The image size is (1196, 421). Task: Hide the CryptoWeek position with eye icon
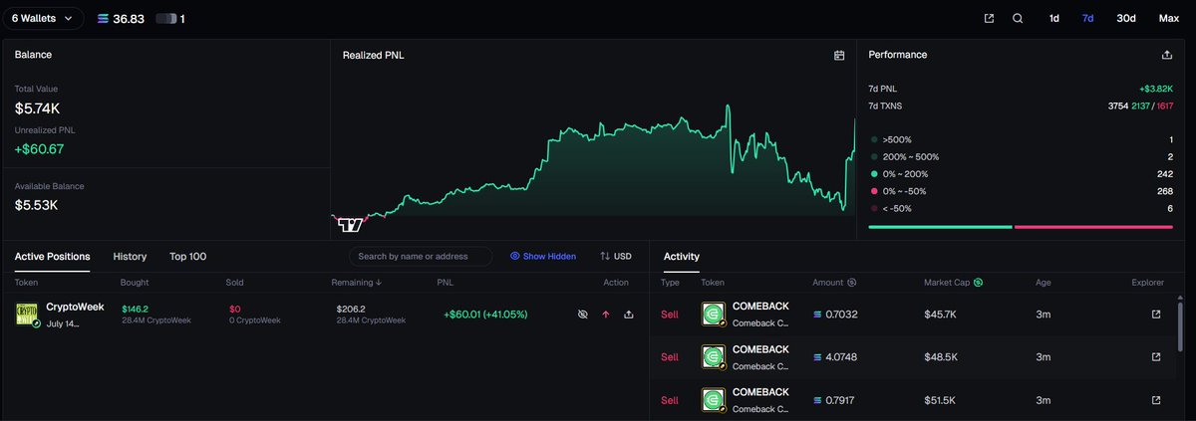pyautogui.click(x=583, y=314)
